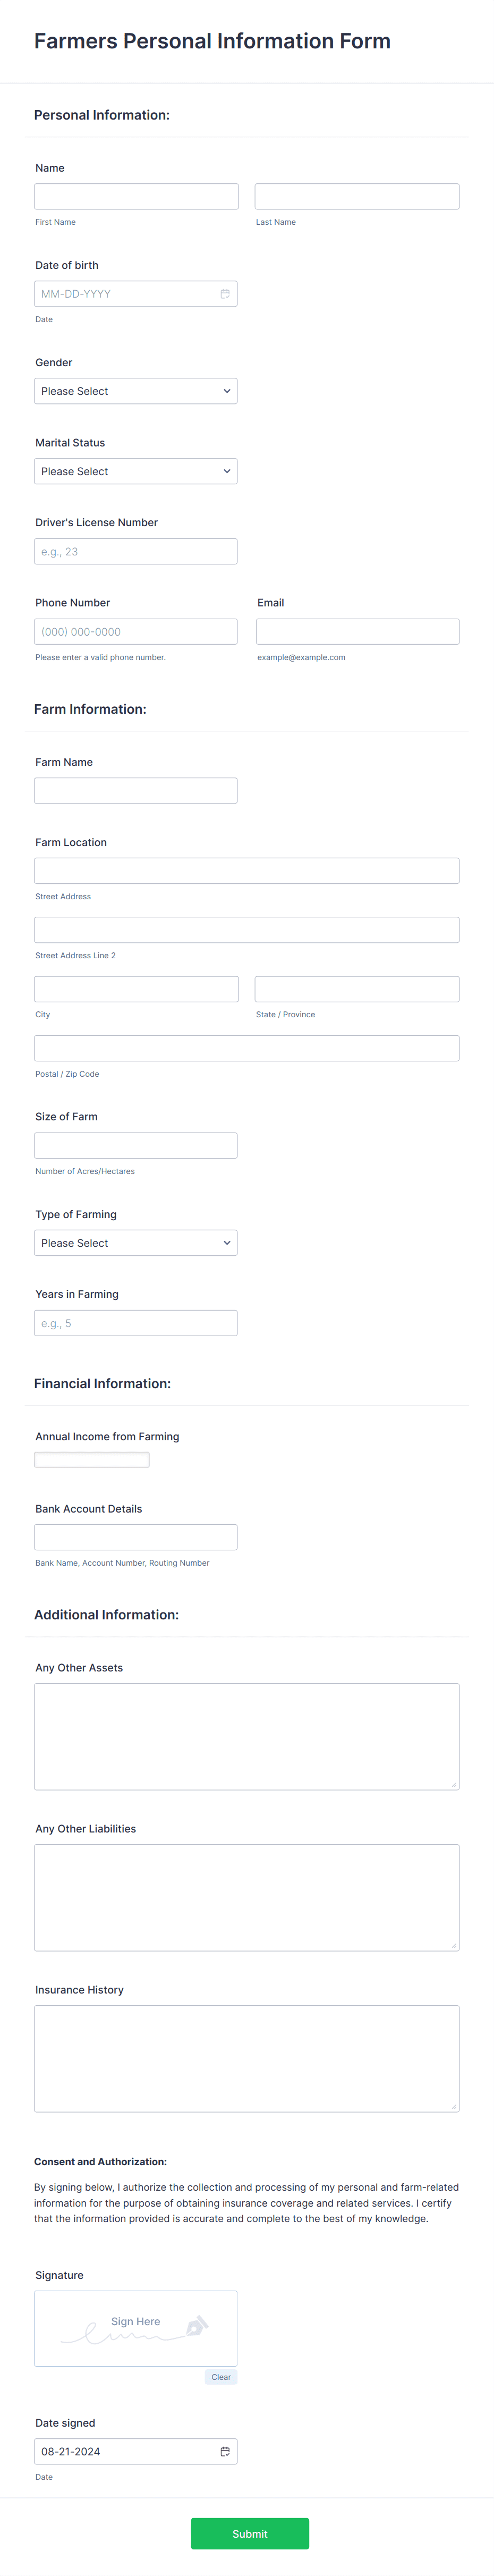Select the Phone Number field
494x2576 pixels.
pyautogui.click(x=136, y=631)
